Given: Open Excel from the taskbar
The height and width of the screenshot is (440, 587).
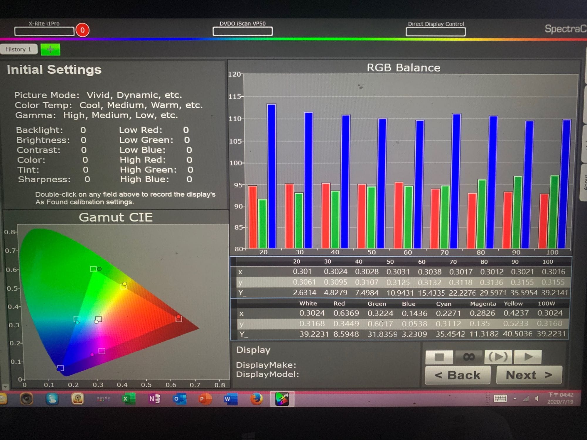Looking at the screenshot, I should [128, 399].
